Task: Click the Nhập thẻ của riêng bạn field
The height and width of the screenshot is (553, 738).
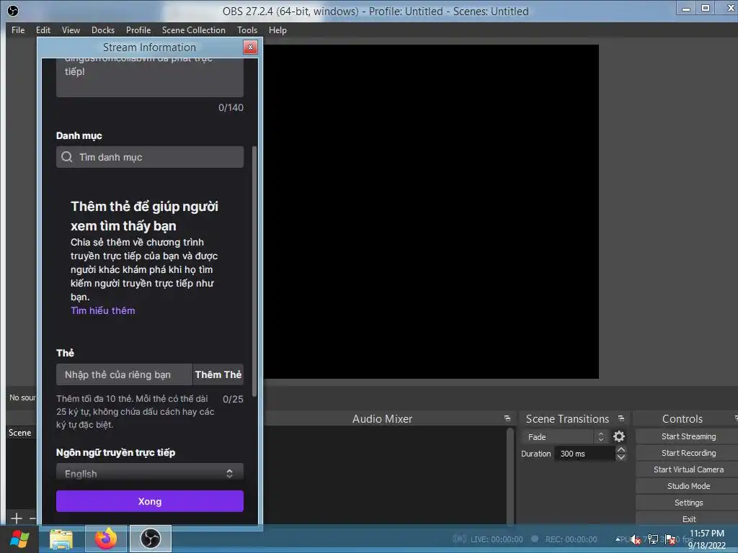Action: coord(124,374)
